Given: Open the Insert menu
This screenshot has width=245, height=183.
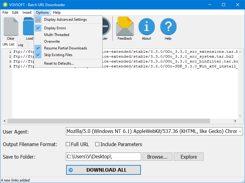Looking at the screenshot, I should (27, 13).
